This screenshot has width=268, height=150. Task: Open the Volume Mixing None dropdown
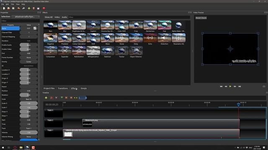pos(28,137)
